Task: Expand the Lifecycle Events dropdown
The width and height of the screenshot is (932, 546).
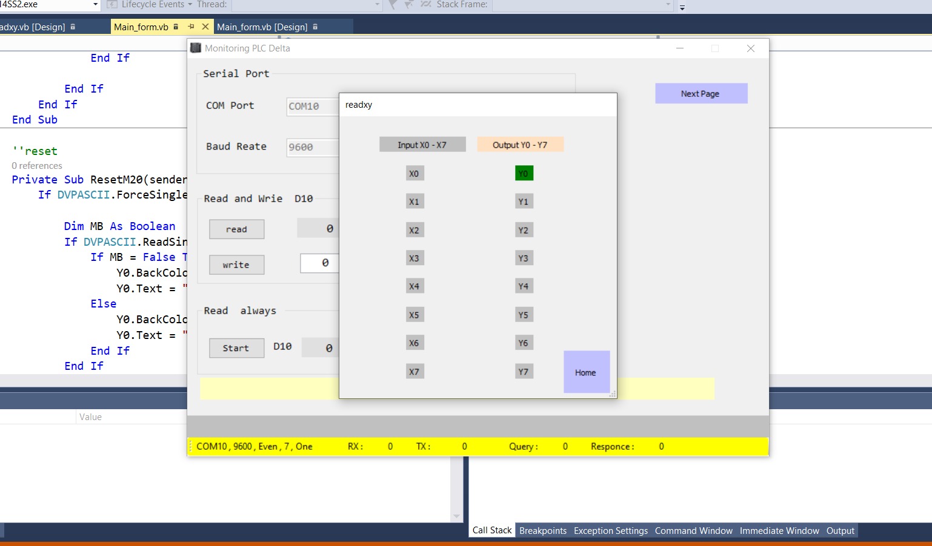Action: (x=190, y=5)
